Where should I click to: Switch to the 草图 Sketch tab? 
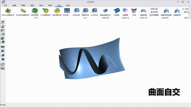[23, 5]
